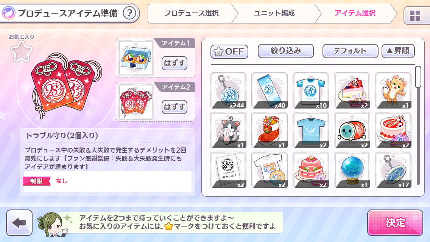Choose the blue crystal ball item
Viewport: 430px width, 242px height.
click(x=352, y=170)
